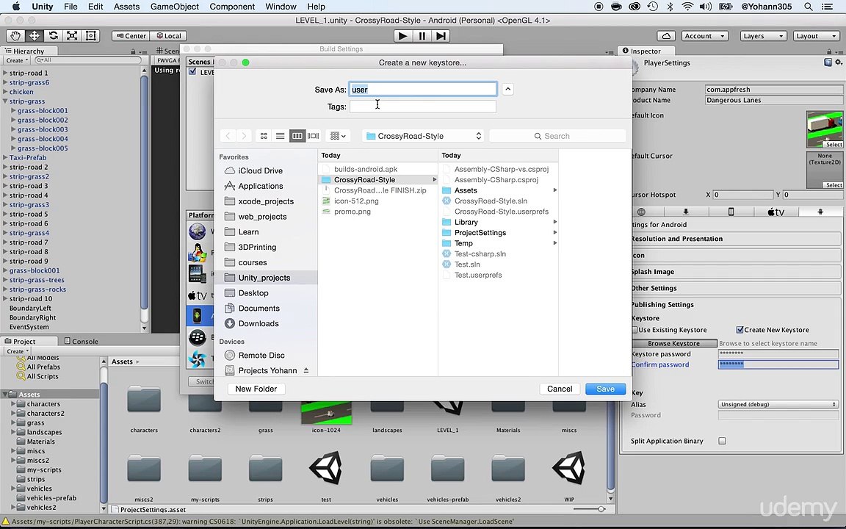Viewport: 846px width, 529px height.
Task: Click the Browse Keystore button
Action: [674, 343]
